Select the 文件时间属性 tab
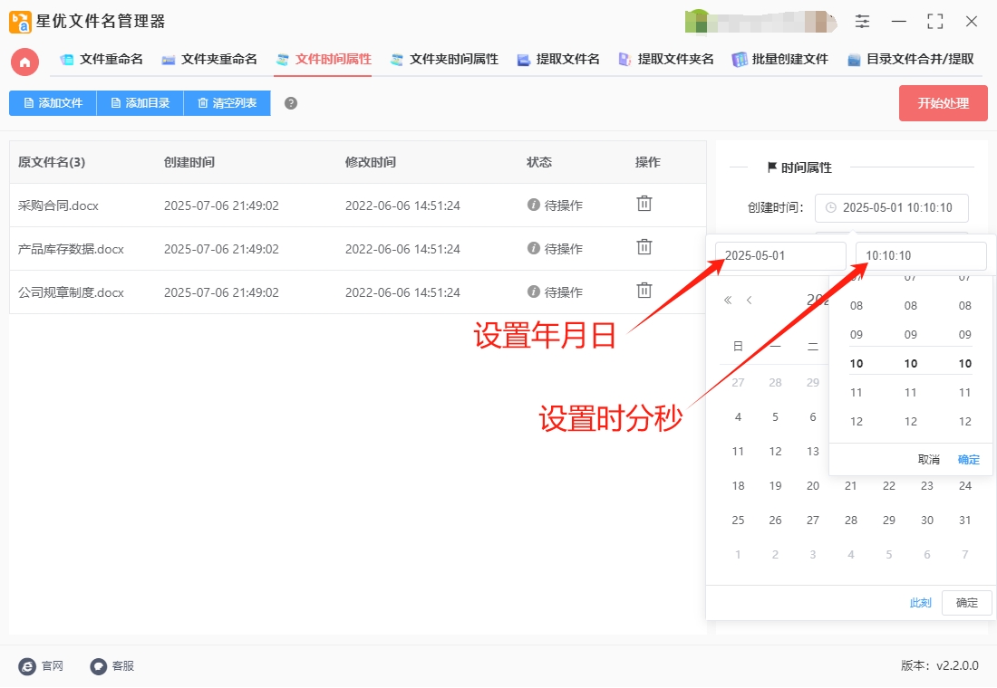This screenshot has width=997, height=688. tap(324, 59)
